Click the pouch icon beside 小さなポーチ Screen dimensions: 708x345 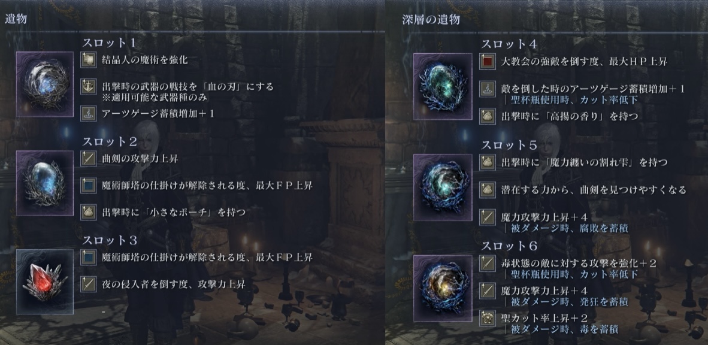[89, 212]
